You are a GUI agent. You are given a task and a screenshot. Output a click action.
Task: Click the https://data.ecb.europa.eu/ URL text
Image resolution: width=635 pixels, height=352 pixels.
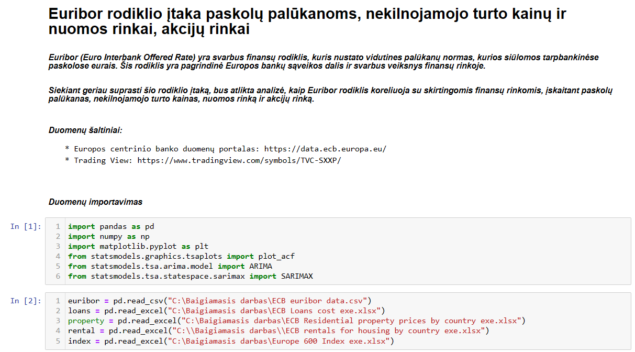(x=325, y=149)
